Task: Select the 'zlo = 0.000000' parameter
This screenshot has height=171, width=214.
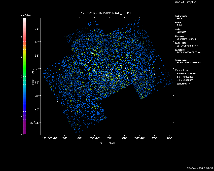Action: [185, 77]
